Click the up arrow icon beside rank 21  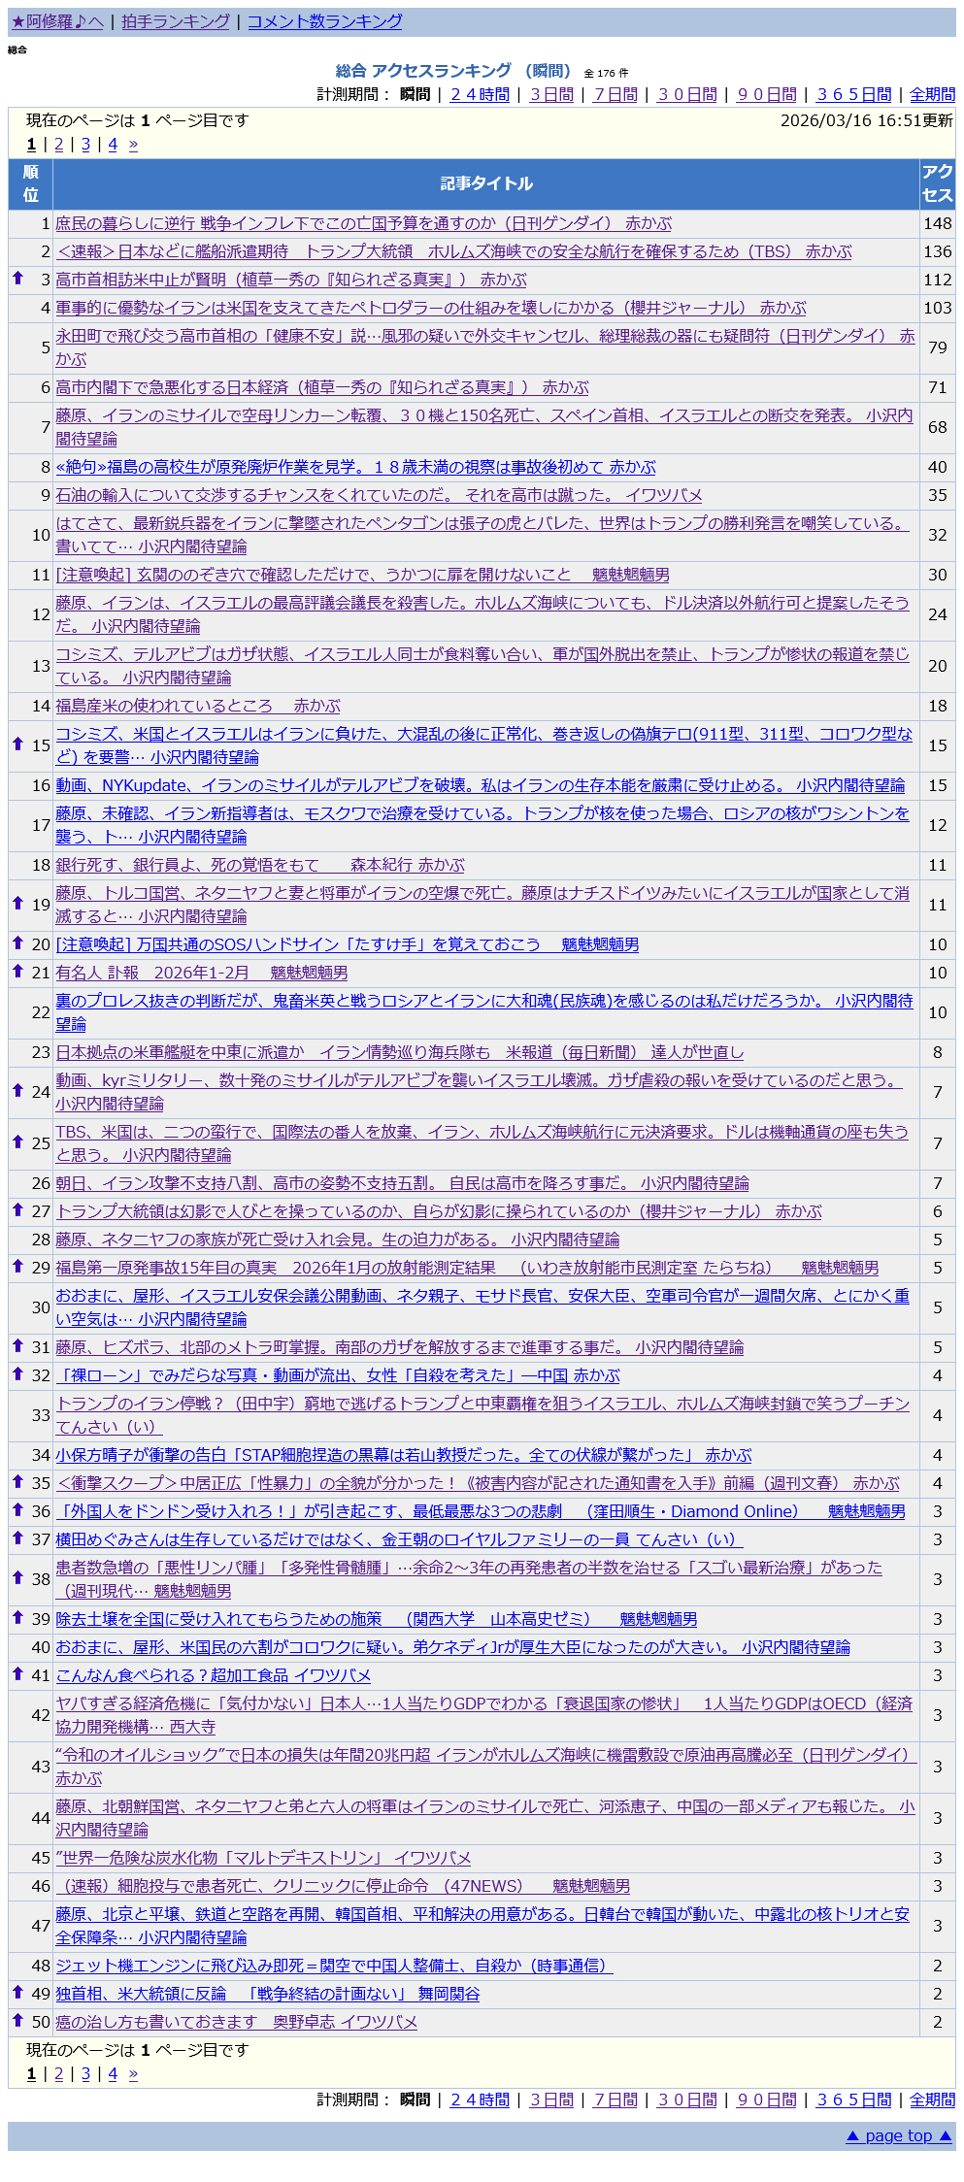pos(17,972)
